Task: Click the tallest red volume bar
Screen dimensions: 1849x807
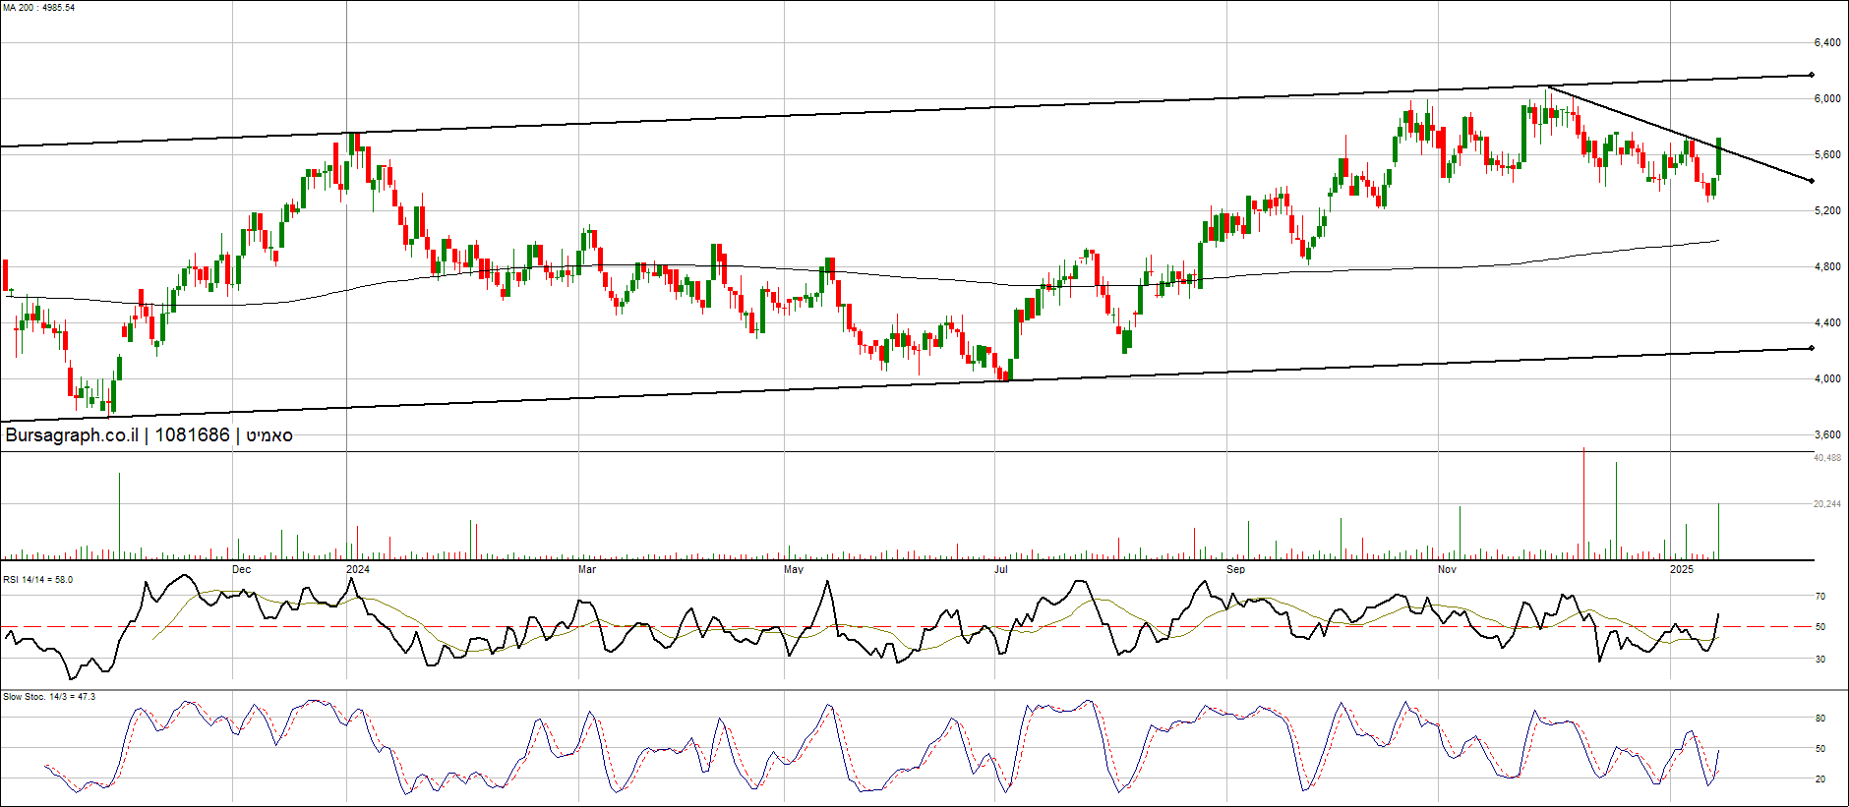Action: pyautogui.click(x=1583, y=503)
